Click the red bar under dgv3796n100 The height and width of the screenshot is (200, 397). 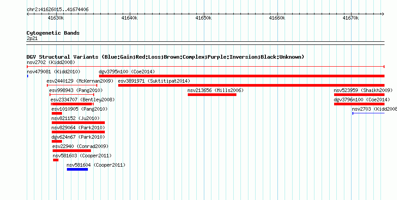359,104
